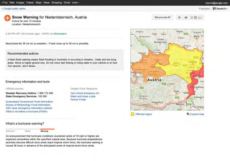
Task: Go to Web in the top bar
Action: click(x=12, y=3)
